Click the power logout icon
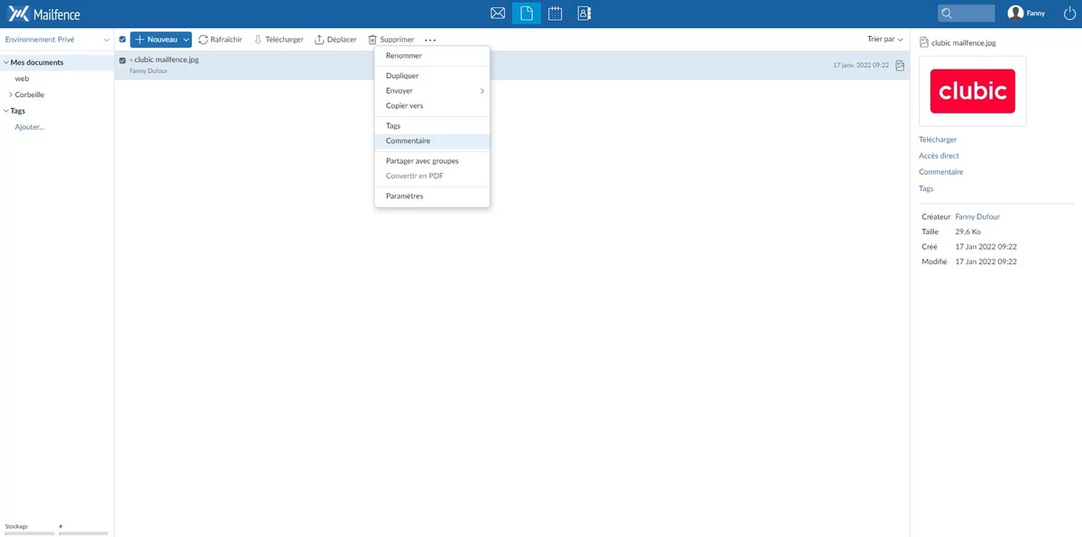This screenshot has height=537, width=1082. pyautogui.click(x=1069, y=14)
